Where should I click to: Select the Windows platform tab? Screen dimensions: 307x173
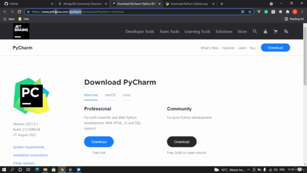pos(91,95)
